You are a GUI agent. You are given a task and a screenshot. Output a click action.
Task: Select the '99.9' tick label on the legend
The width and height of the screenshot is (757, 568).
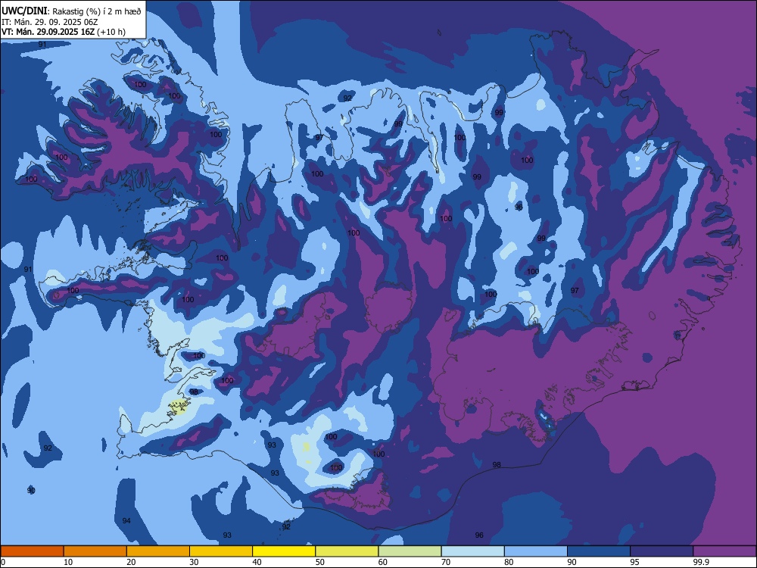[x=701, y=562]
